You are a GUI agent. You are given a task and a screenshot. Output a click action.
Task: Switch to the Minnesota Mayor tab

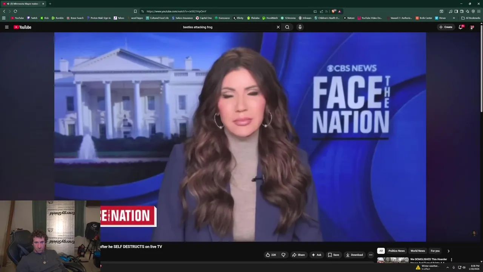click(x=23, y=4)
